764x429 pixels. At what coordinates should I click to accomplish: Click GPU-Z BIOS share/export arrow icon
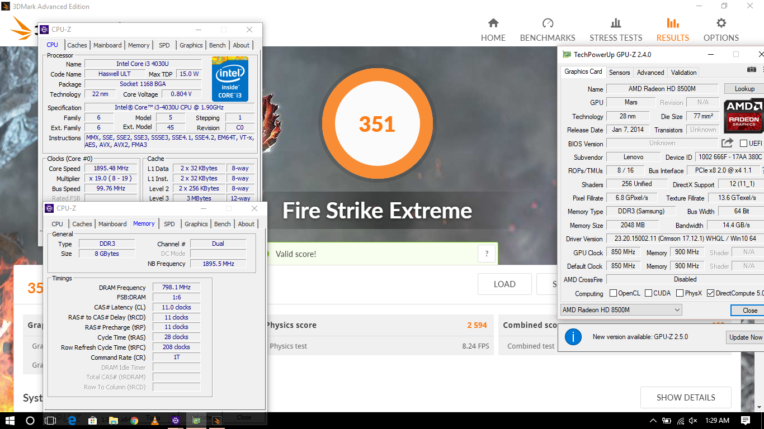727,143
